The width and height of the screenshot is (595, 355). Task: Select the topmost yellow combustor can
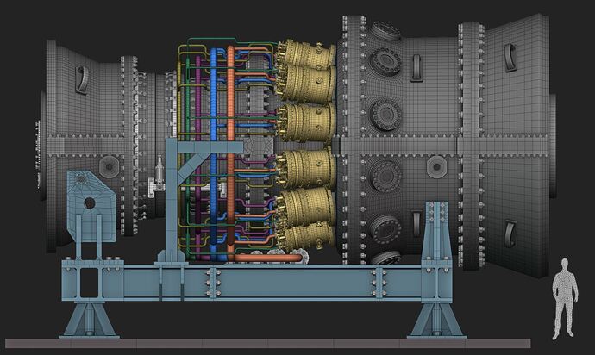(x=305, y=54)
